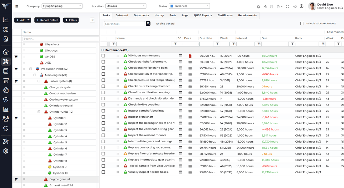344x188 pixels.
Task: Click the tree Name search field
Action: pos(61,39)
